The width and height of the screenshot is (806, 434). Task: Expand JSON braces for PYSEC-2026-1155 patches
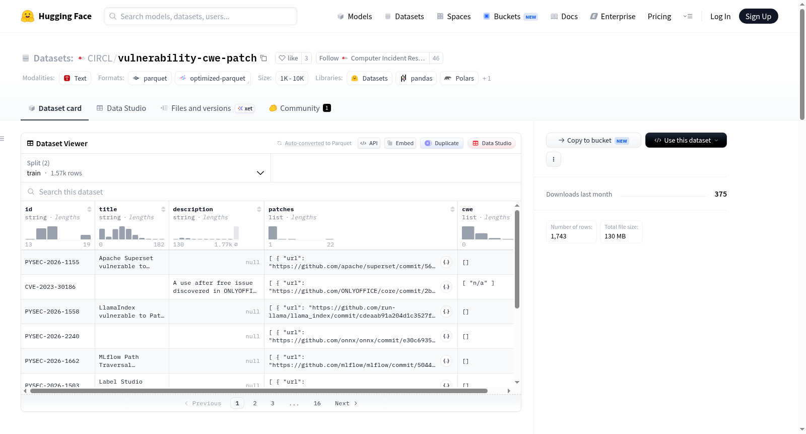coord(446,262)
